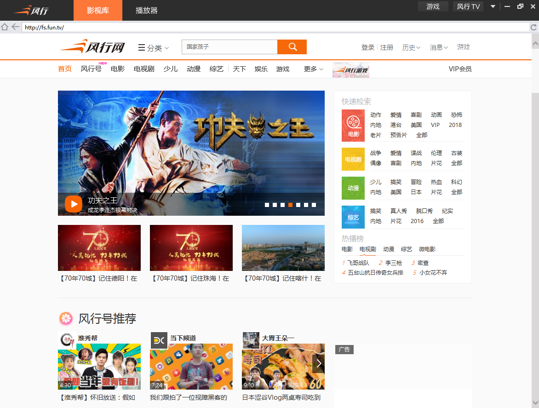Switch to the 影视库 tab
Viewport: 539px width, 408px height.
pyautogui.click(x=98, y=10)
